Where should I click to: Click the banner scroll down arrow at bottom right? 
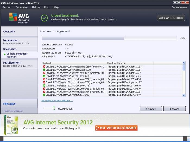pos(188,140)
